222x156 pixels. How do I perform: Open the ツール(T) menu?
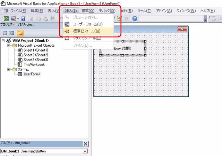(144, 11)
